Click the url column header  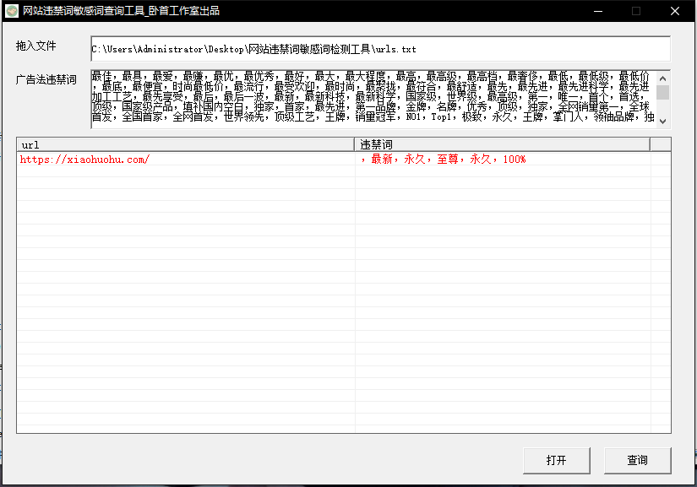tap(185, 144)
